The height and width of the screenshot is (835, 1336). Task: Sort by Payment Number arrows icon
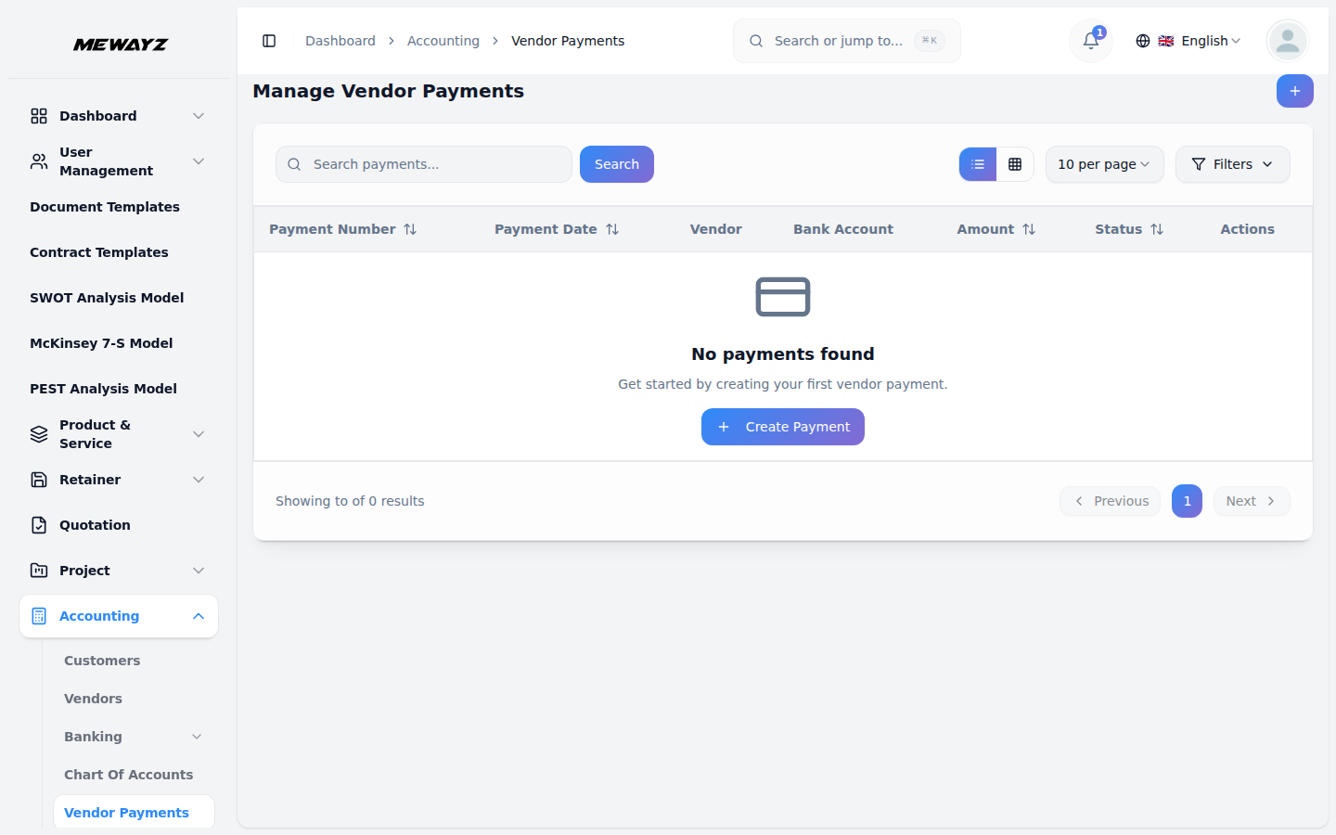[x=410, y=229]
